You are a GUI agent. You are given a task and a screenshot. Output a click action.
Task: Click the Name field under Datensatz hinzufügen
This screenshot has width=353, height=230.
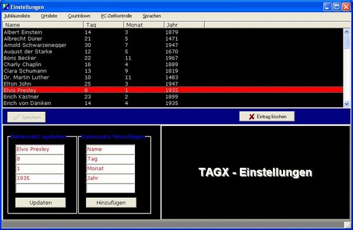[110, 149]
